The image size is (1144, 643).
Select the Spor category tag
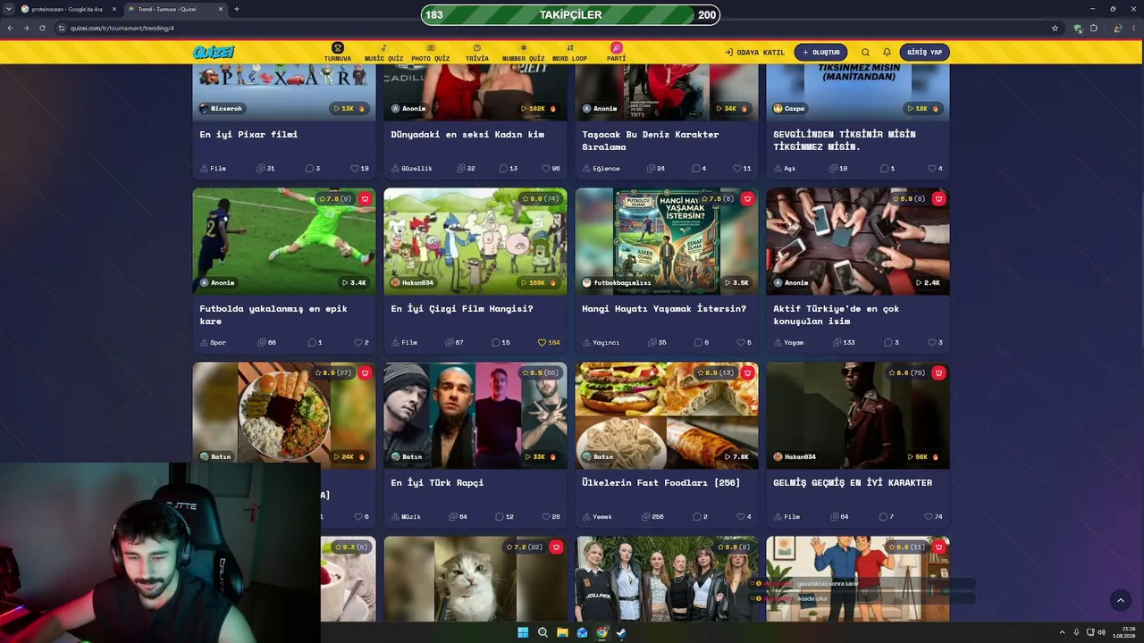tap(213, 342)
